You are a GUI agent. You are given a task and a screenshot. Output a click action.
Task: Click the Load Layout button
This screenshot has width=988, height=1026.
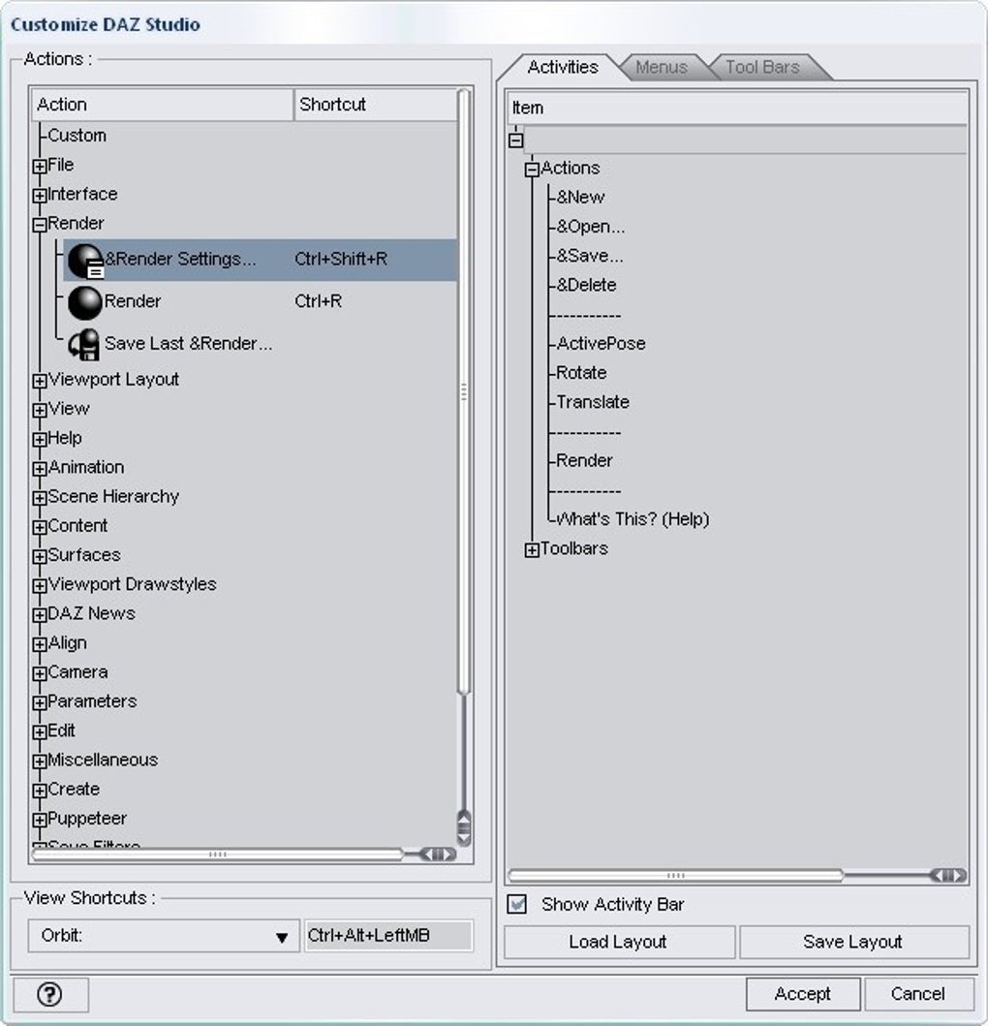[x=618, y=943]
